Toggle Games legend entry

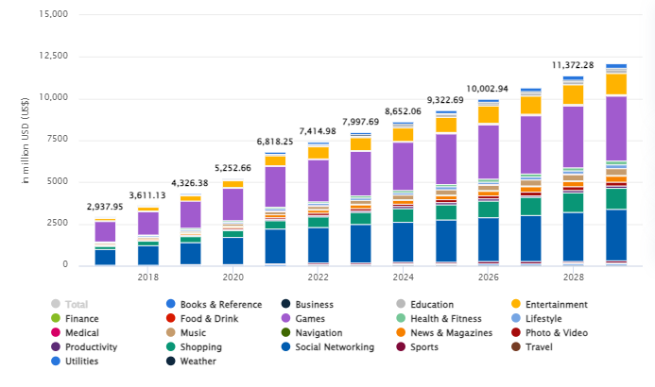tap(303, 318)
